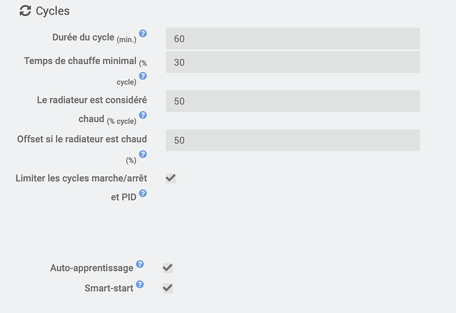Click the Smart-start label text
This screenshot has width=456, height=313.
pyautogui.click(x=109, y=289)
